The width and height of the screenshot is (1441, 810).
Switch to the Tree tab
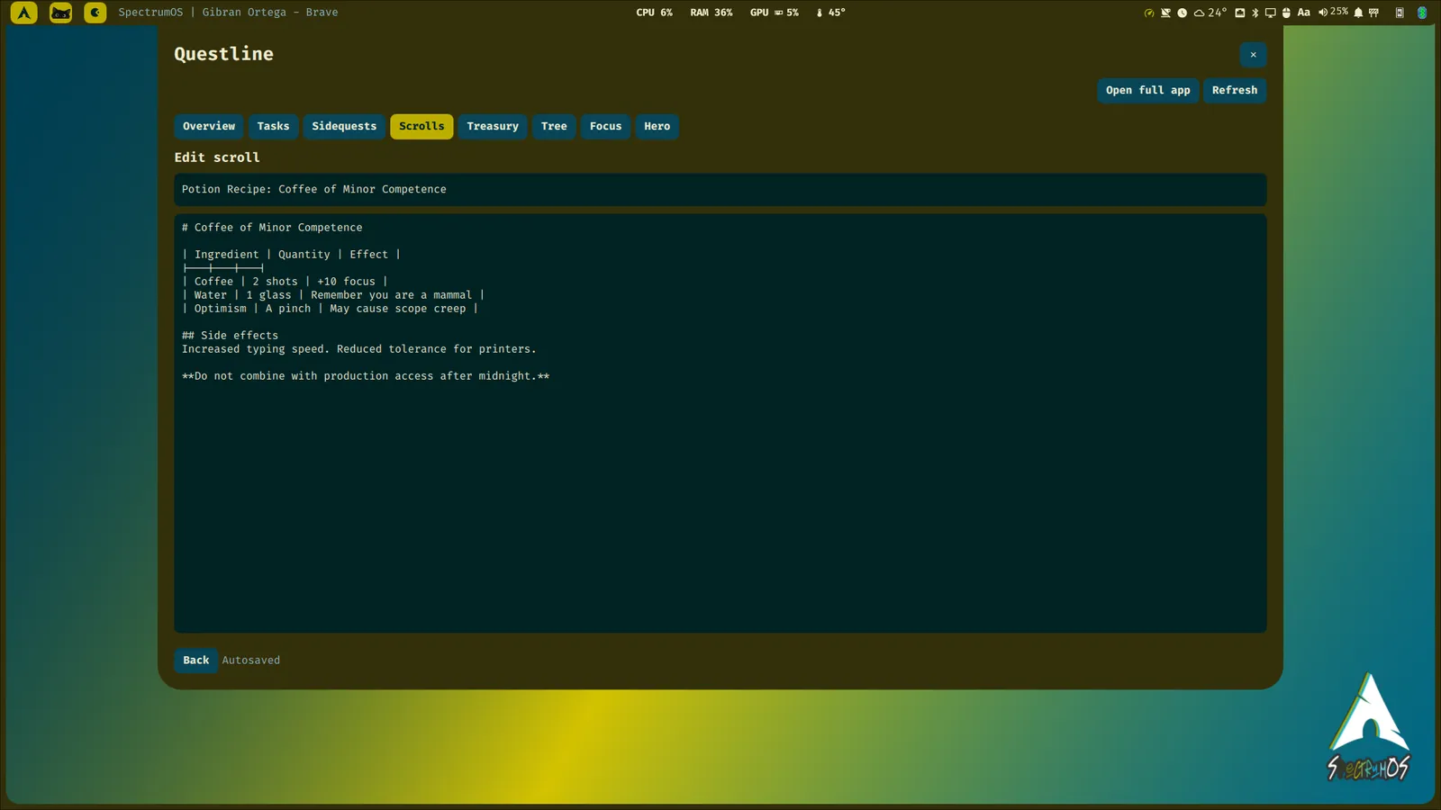554,127
